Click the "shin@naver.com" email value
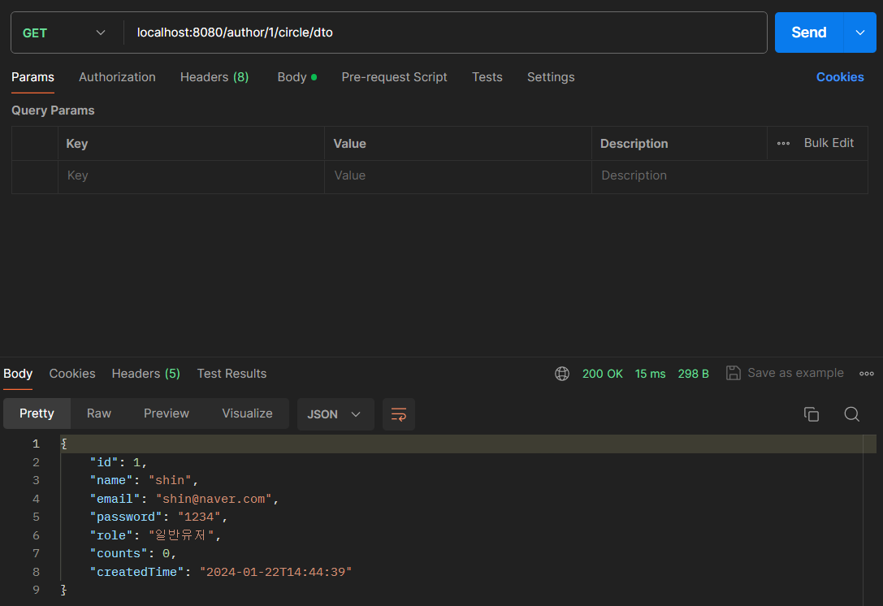This screenshot has width=883, height=606. (x=214, y=499)
